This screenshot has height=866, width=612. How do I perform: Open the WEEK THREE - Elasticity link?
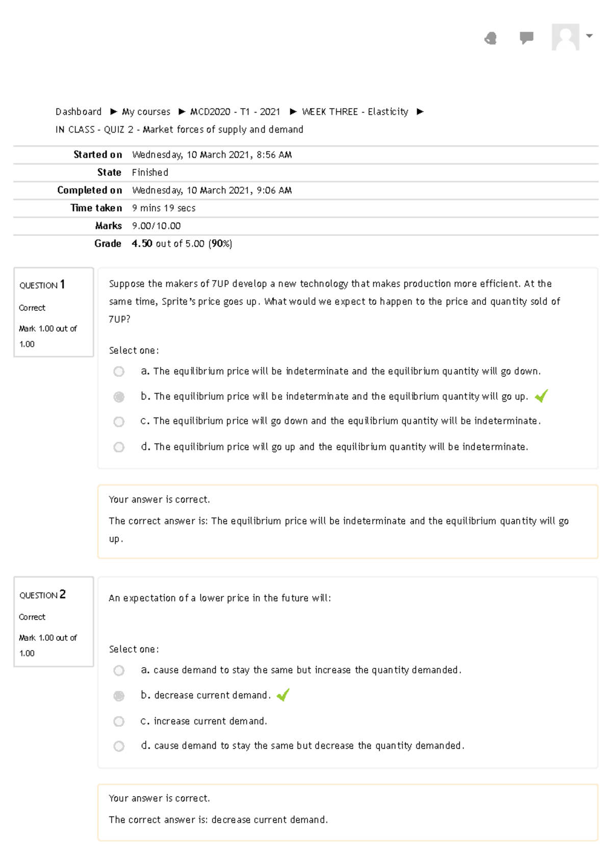coord(355,112)
